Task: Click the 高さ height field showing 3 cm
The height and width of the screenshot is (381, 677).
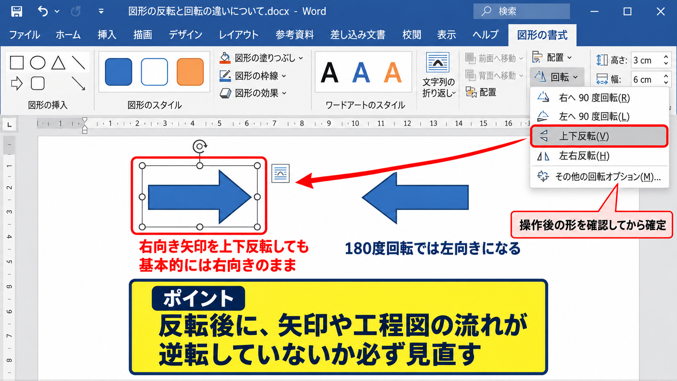Action: tap(647, 60)
